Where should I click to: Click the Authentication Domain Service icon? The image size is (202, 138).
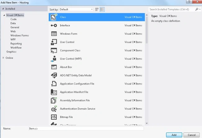tap(54, 109)
